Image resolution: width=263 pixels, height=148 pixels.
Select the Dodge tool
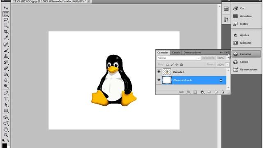pos(6,86)
